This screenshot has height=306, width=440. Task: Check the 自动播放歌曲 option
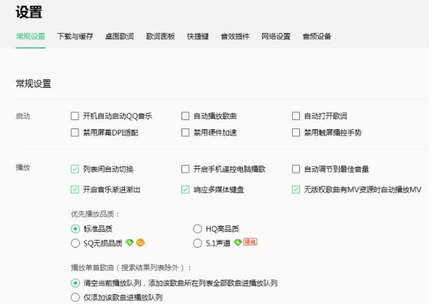click(x=186, y=116)
